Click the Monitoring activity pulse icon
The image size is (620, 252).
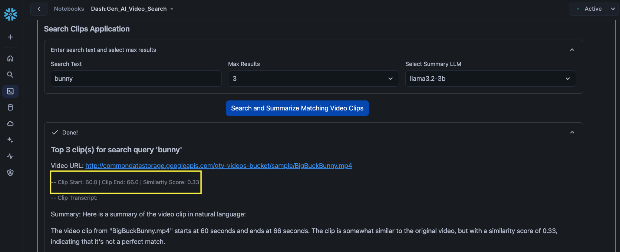click(10, 156)
